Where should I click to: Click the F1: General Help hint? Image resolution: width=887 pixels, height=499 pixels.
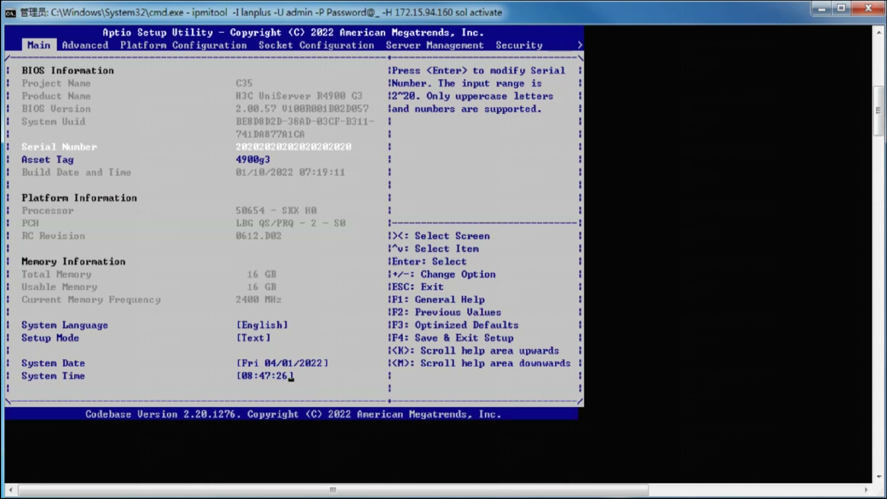coord(438,300)
